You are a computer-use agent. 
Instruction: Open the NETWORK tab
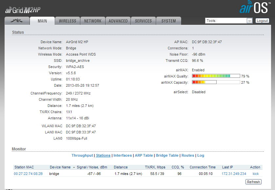(x=93, y=21)
